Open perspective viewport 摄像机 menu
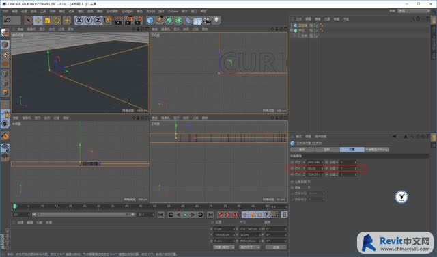Viewport: 437px width, 257px height. click(x=31, y=29)
